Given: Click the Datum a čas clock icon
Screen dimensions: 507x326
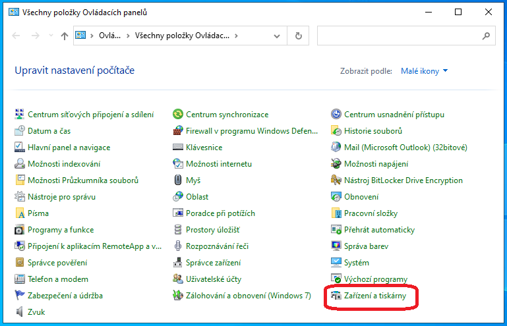Looking at the screenshot, I should point(19,130).
